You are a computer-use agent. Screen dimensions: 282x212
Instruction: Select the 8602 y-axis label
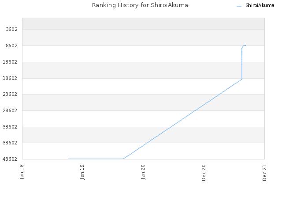[x=12, y=45]
